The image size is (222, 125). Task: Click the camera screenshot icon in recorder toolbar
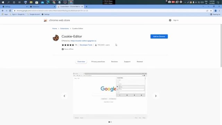169,2
